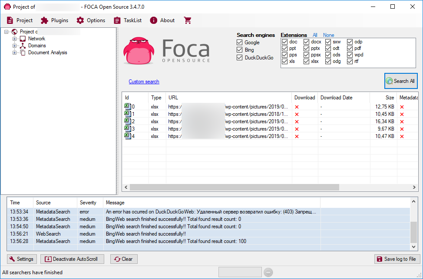The height and width of the screenshot is (279, 423).
Task: Click the Excel file icon for row 4
Action: coord(127,136)
